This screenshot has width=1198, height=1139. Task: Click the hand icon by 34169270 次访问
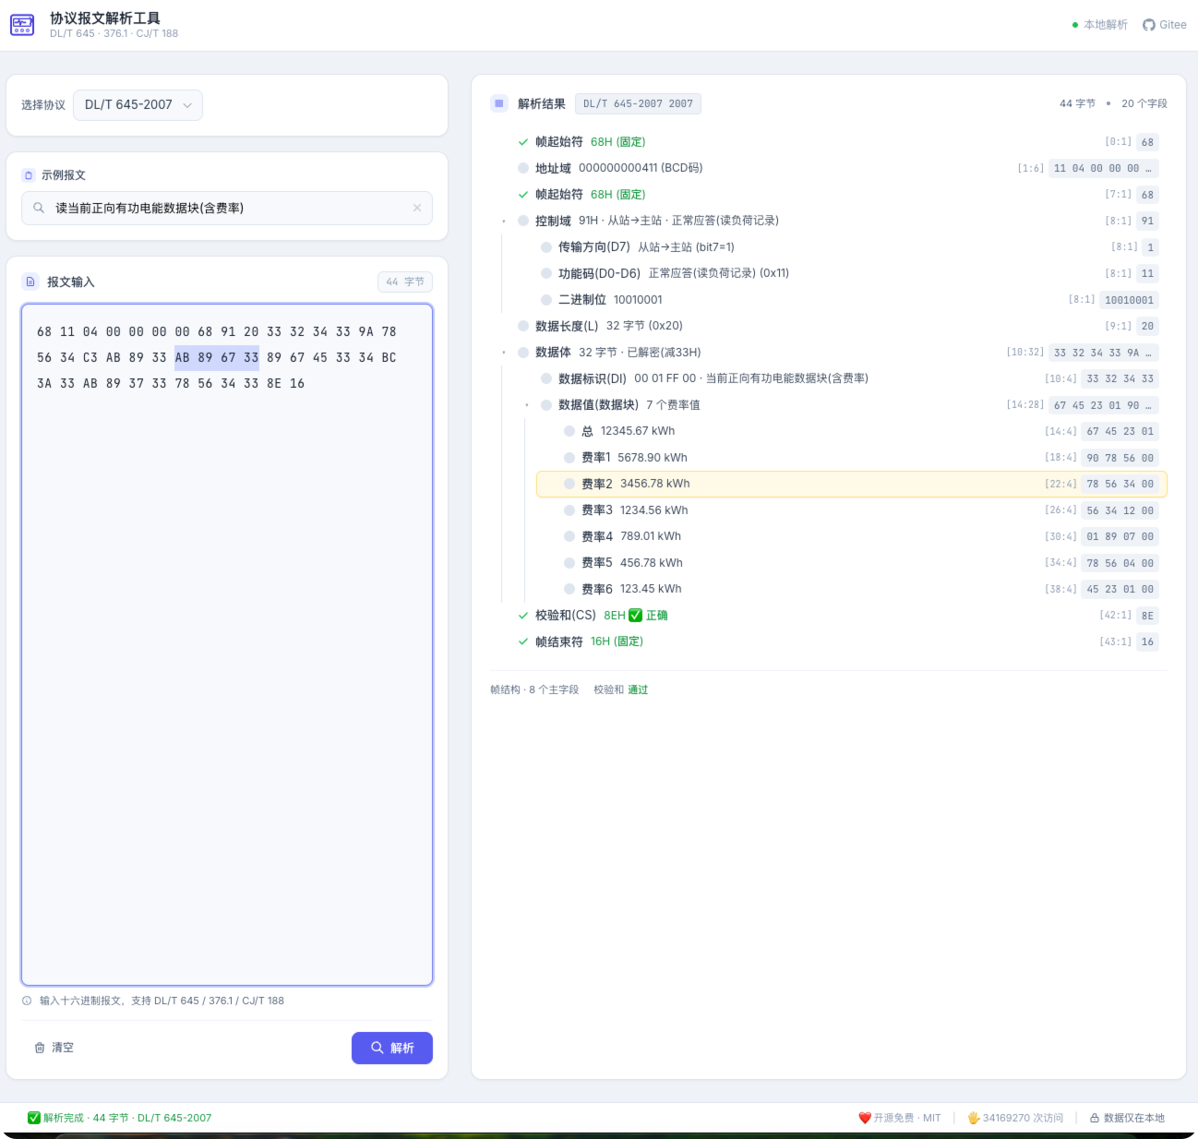click(974, 1118)
